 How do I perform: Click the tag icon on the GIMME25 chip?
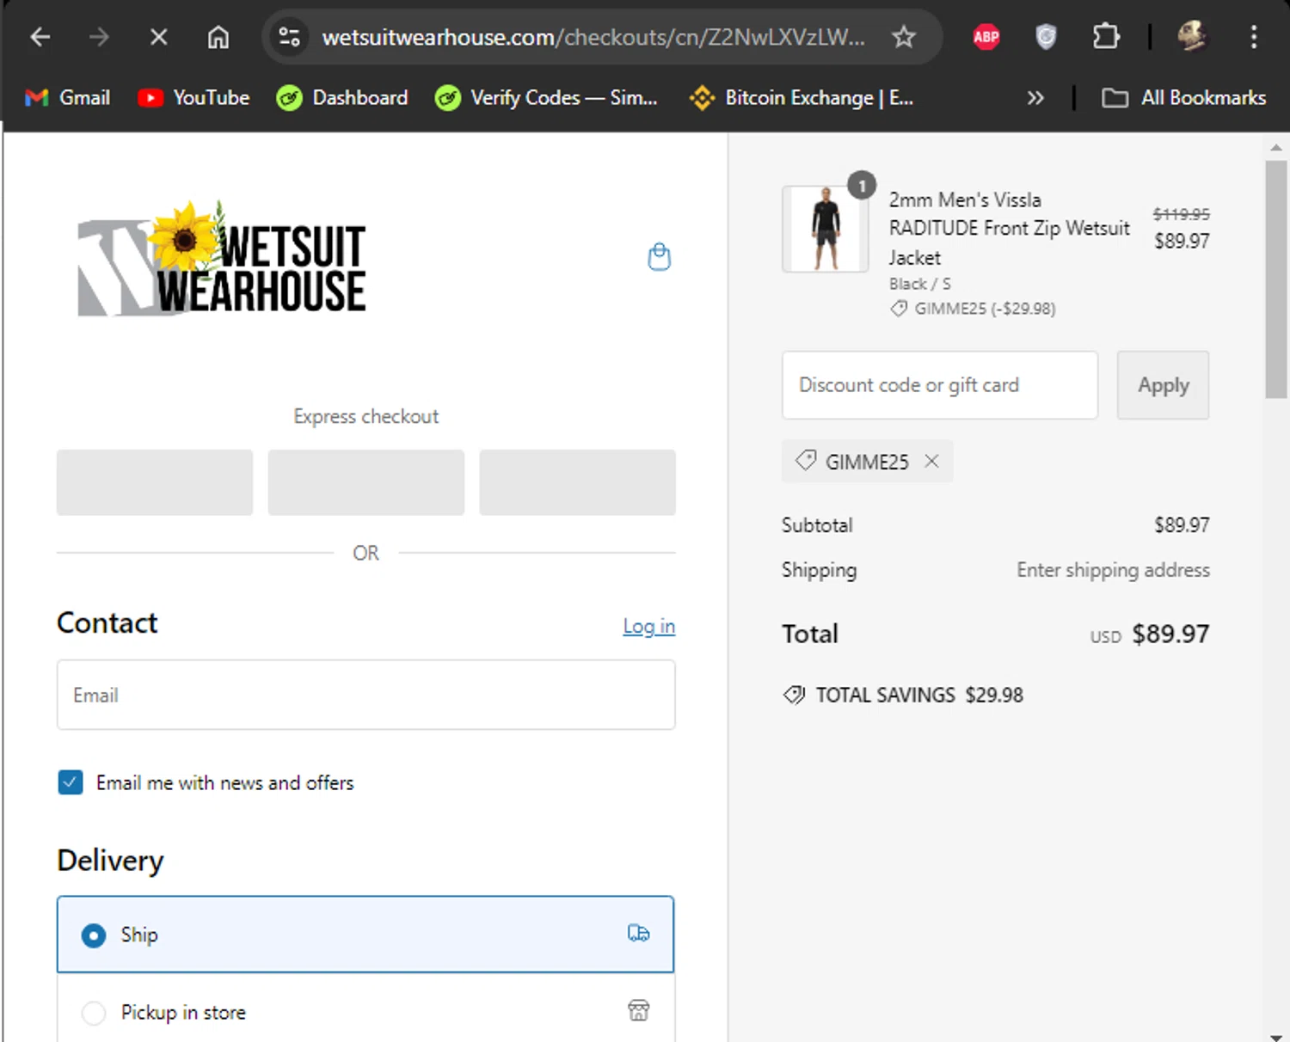click(x=806, y=461)
